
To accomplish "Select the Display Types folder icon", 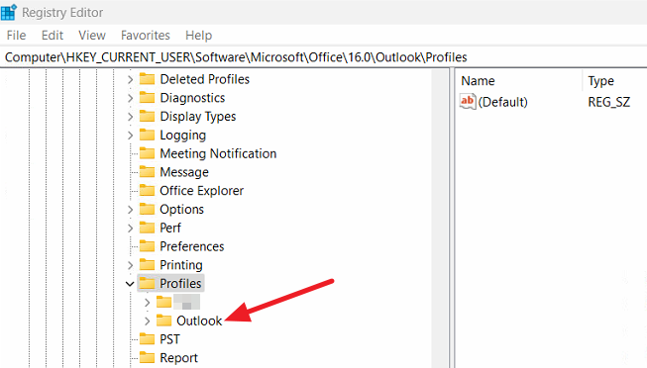I will (147, 116).
